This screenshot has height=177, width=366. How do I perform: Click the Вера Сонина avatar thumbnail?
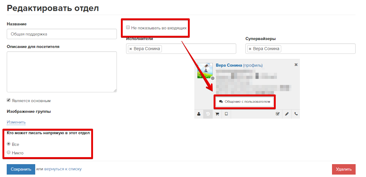205,71
